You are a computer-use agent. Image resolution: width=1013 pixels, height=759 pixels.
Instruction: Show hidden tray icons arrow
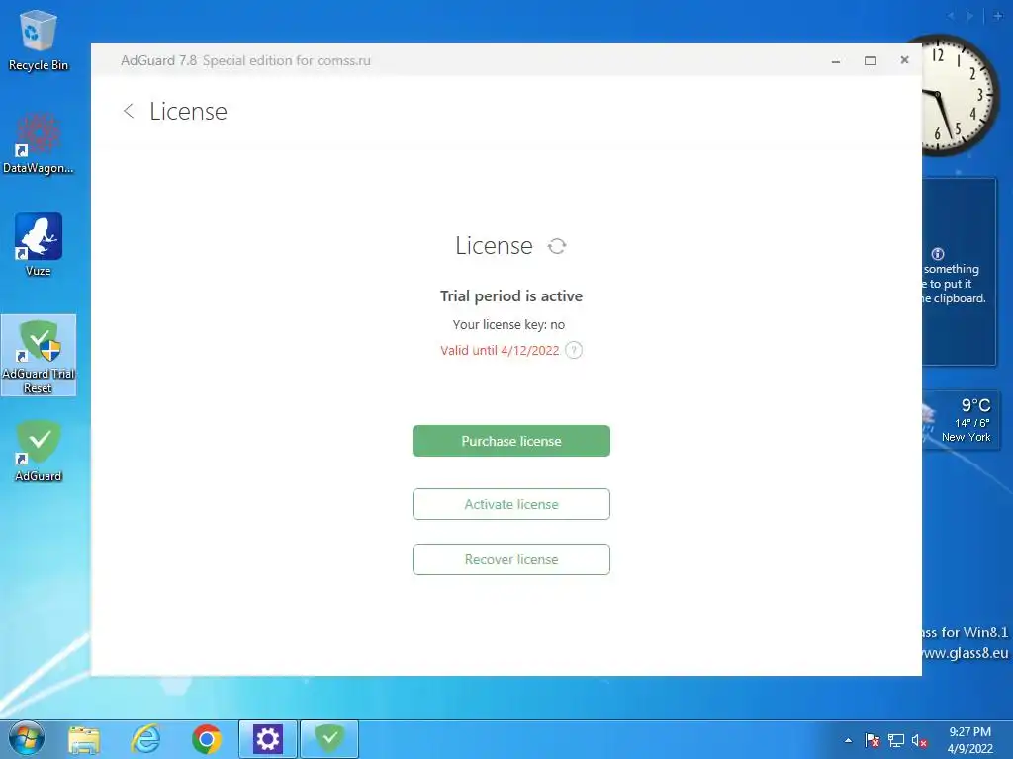click(848, 740)
